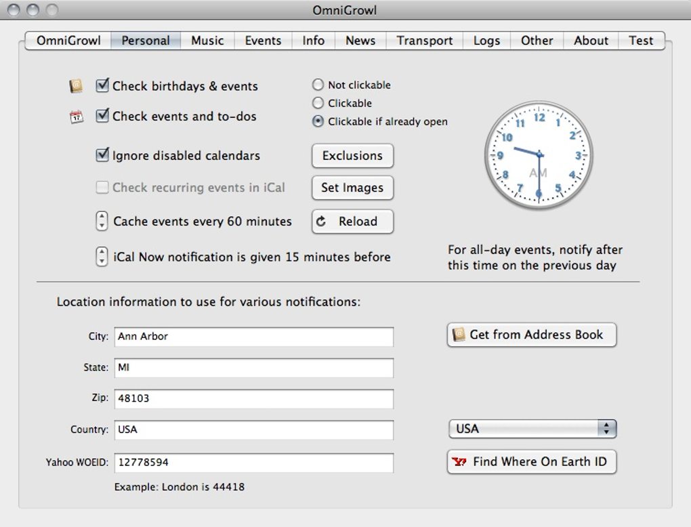Click Check recurring events in iCal checkbox

(102, 187)
